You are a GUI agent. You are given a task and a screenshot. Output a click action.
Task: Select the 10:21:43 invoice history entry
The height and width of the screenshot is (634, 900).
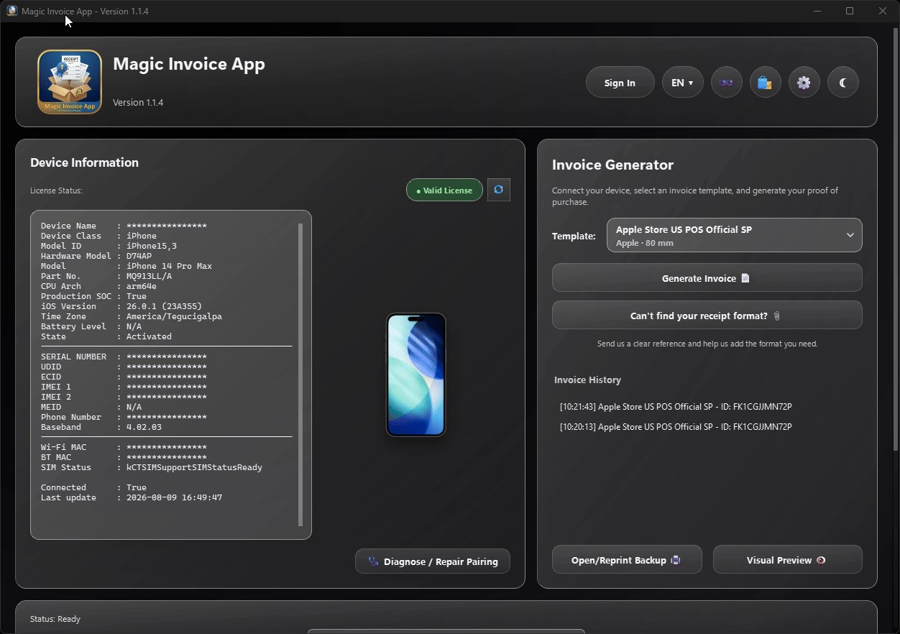(x=676, y=407)
